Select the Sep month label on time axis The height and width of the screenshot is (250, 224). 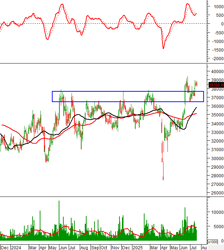(95, 248)
